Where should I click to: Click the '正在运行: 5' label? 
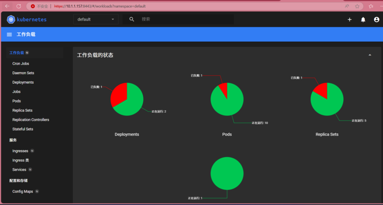[359, 121]
